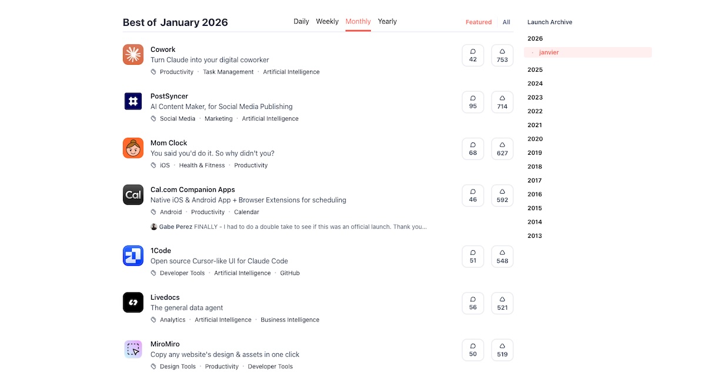Open the janvier month in archive

click(548, 52)
